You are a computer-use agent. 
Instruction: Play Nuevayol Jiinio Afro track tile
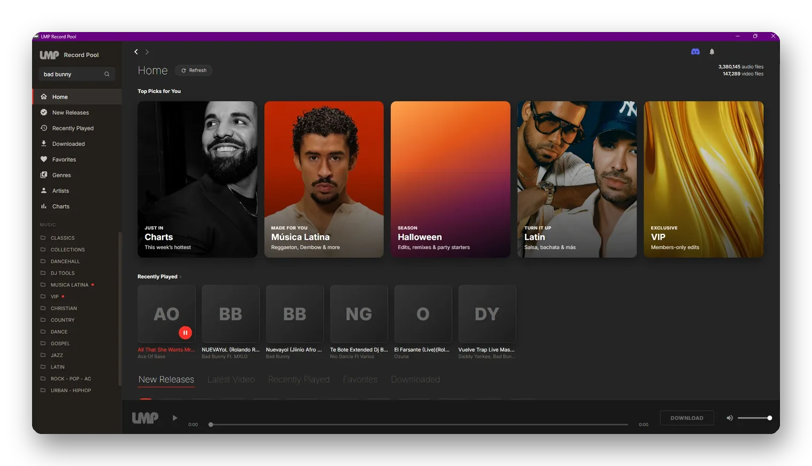click(295, 314)
